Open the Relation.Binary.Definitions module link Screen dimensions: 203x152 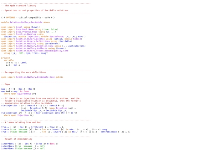click(x=33, y=41)
